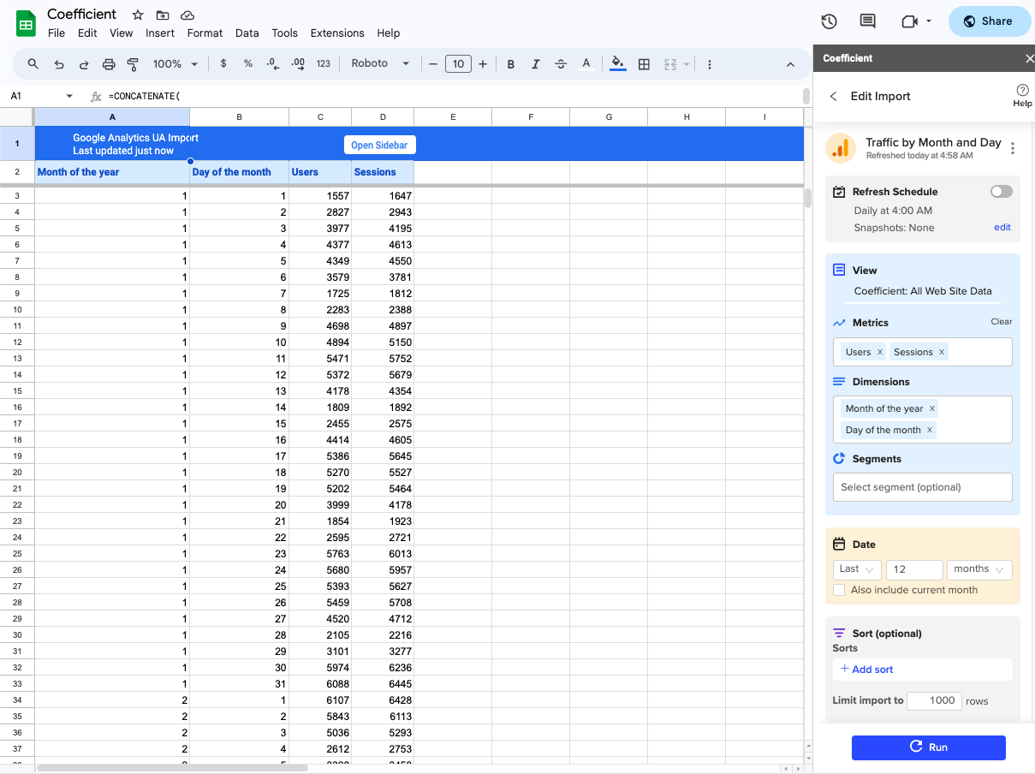Click the horizontal scrollbar thumb
The height and width of the screenshot is (774, 1035).
171,768
